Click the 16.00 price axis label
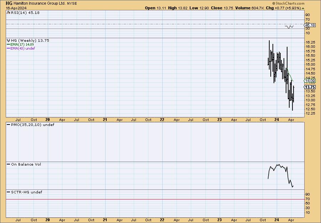The height and width of the screenshot is (223, 321). [x=310, y=46]
